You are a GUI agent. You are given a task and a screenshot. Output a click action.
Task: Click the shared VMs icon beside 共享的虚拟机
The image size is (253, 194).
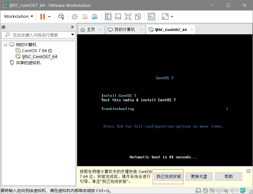click(12, 63)
